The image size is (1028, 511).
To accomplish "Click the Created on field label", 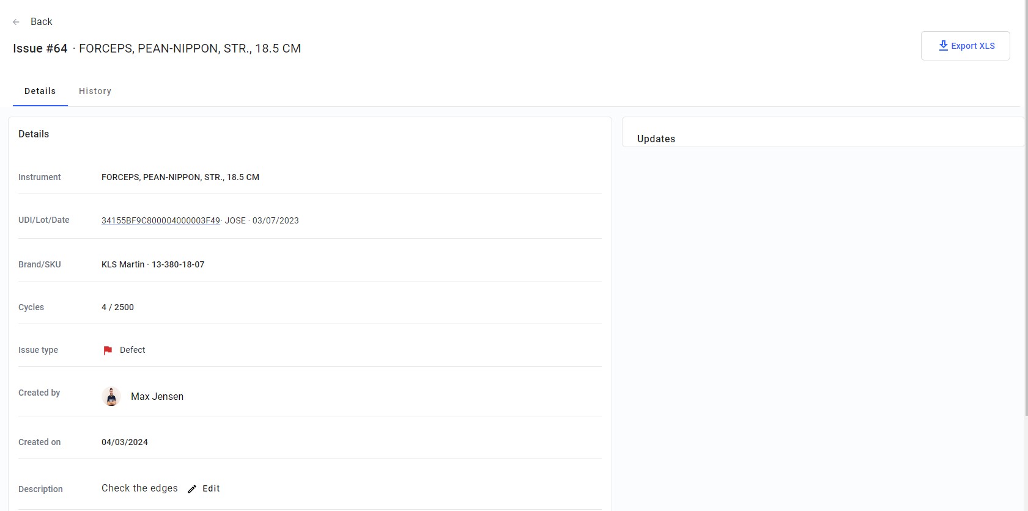I will click(40, 442).
